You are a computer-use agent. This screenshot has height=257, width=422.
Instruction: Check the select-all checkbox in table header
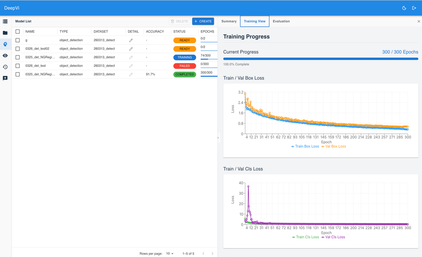click(17, 32)
